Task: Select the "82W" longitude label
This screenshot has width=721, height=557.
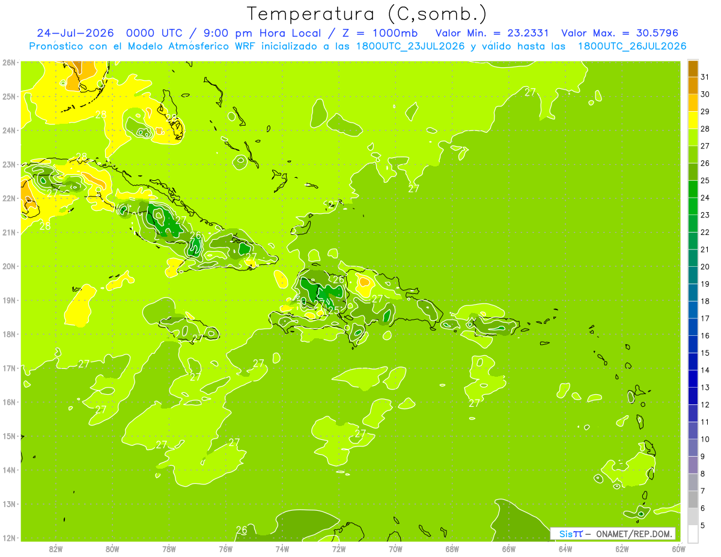Action: tap(56, 548)
